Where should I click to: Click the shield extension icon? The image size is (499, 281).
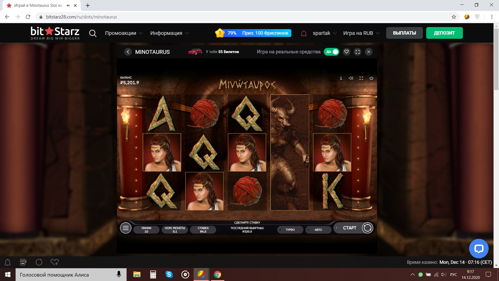pyautogui.click(x=477, y=17)
